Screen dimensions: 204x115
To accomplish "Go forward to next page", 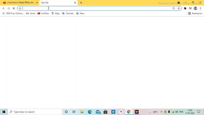I will (x=9, y=8).
